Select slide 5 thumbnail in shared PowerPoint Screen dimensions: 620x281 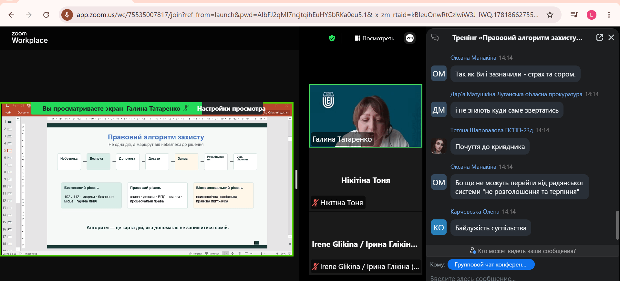tap(10, 151)
